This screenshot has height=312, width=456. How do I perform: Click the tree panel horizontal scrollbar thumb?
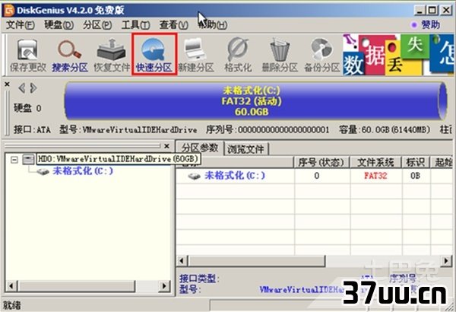click(x=77, y=286)
